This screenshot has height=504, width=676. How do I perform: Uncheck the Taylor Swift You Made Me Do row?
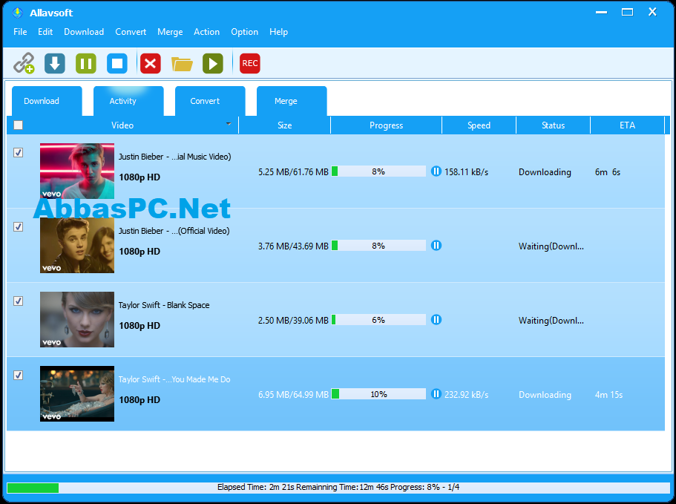point(18,375)
